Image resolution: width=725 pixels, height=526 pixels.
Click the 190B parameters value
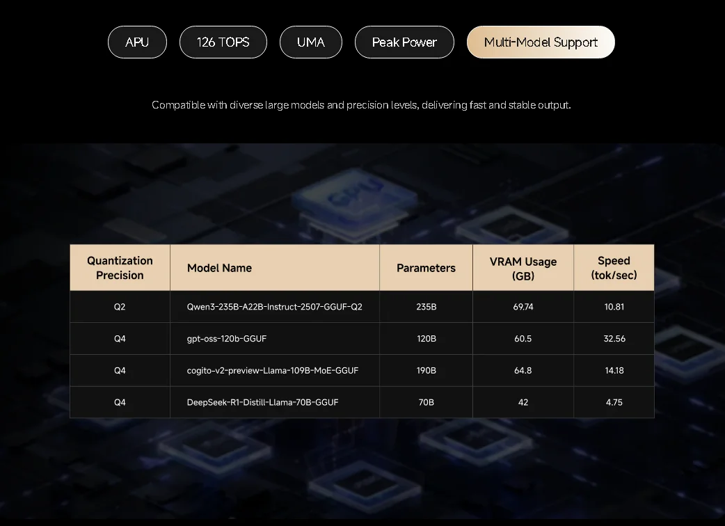(427, 370)
